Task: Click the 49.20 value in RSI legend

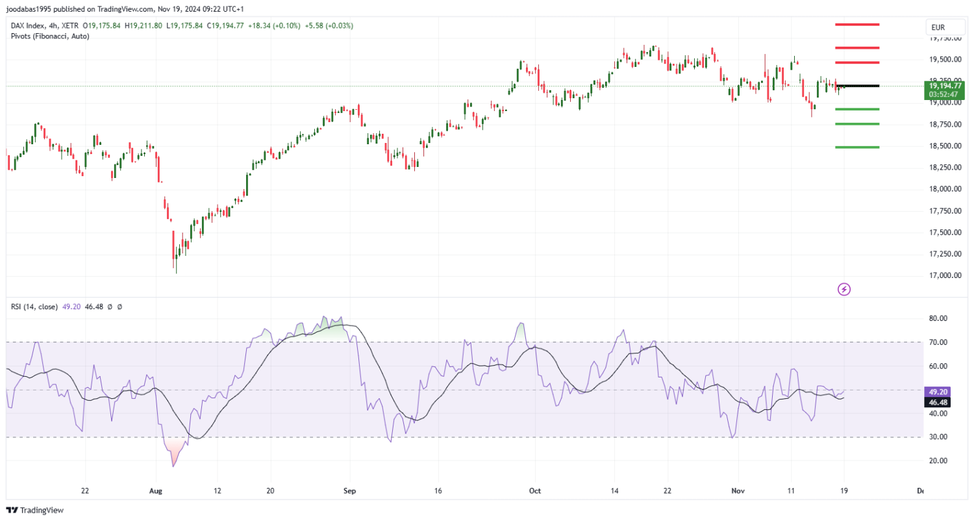Action: click(x=71, y=306)
